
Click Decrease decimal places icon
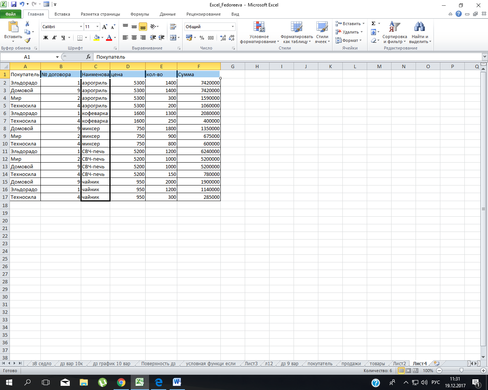[x=232, y=38]
